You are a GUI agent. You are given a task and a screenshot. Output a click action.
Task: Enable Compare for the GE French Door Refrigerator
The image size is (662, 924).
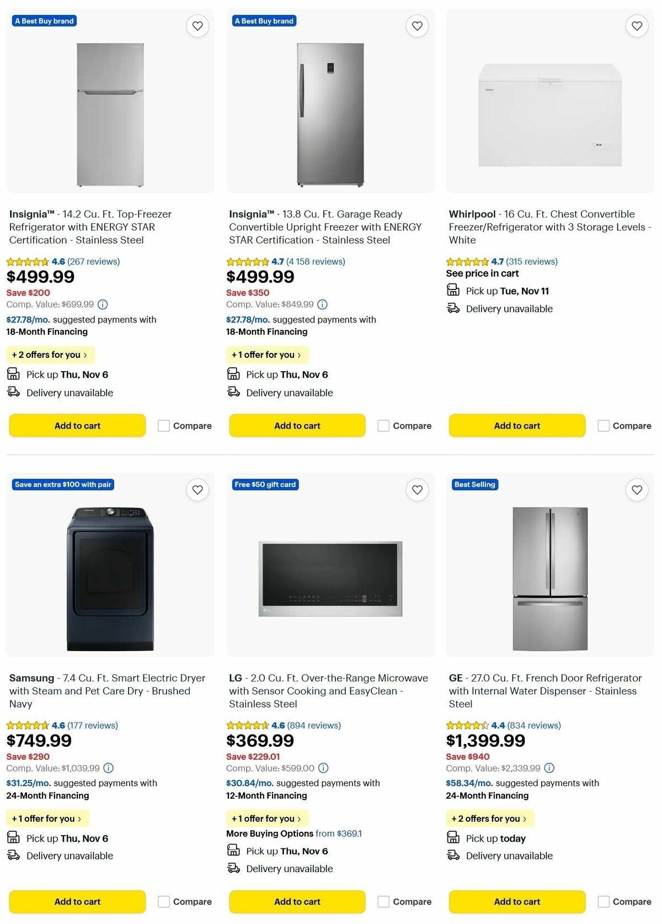click(604, 901)
